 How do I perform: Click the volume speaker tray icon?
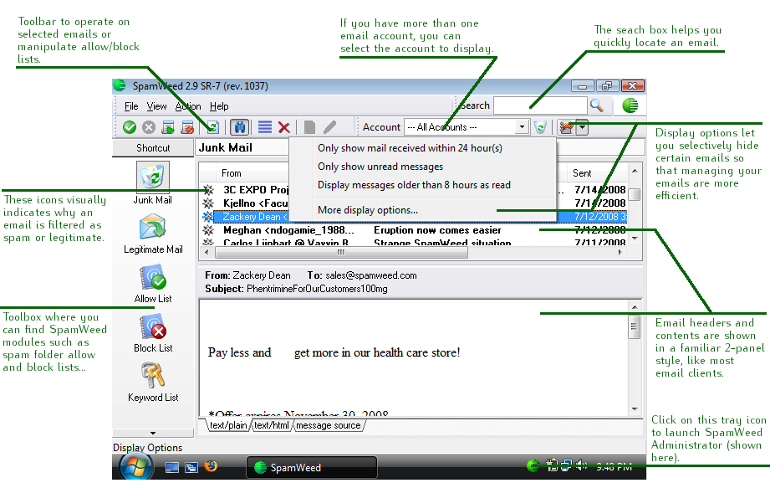pos(581,465)
